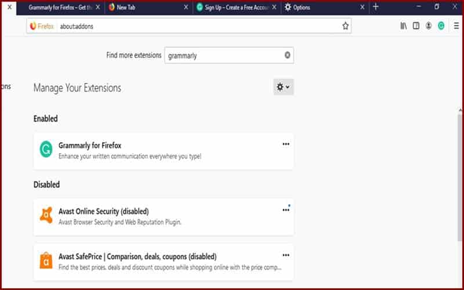Screen dimensions: 464x290
Task: Click the Avast Online Security orange icon
Action: (46, 215)
